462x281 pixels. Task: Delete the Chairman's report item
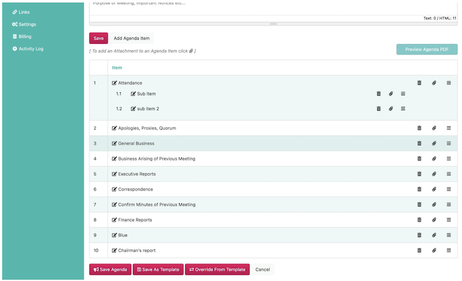[419, 250]
